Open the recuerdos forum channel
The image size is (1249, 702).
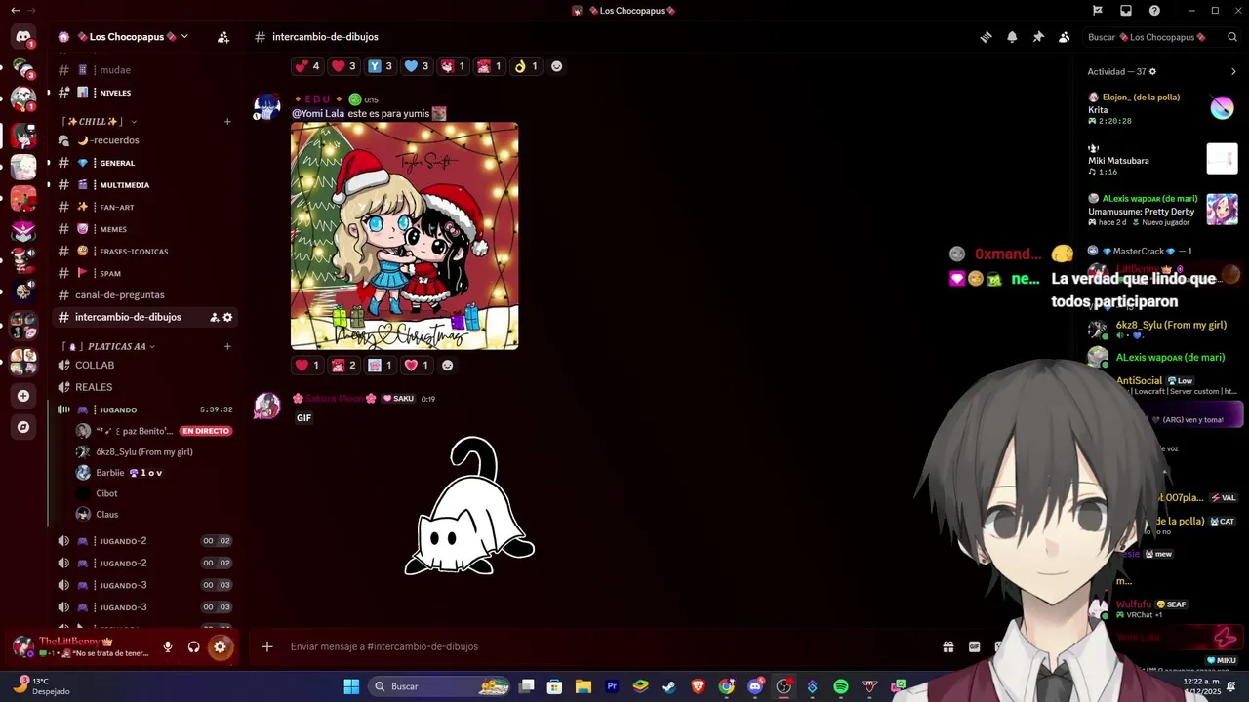145,140
